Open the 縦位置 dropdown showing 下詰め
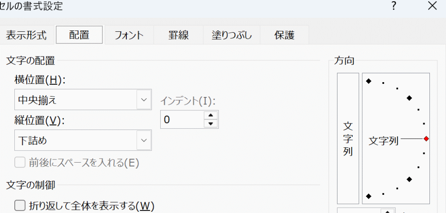 (83, 140)
